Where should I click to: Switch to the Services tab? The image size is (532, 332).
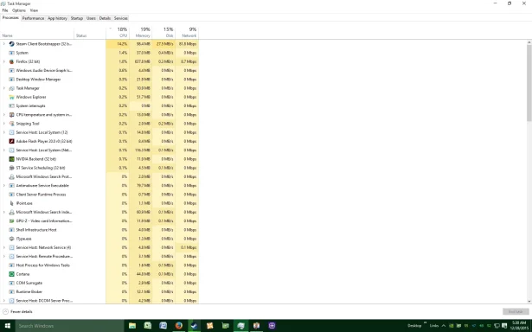click(x=121, y=18)
